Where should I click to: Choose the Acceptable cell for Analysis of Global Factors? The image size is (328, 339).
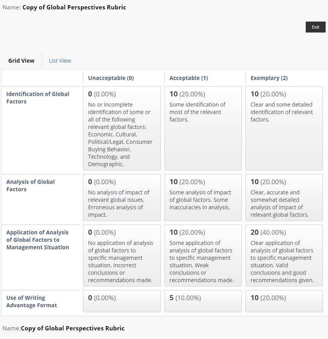click(203, 198)
